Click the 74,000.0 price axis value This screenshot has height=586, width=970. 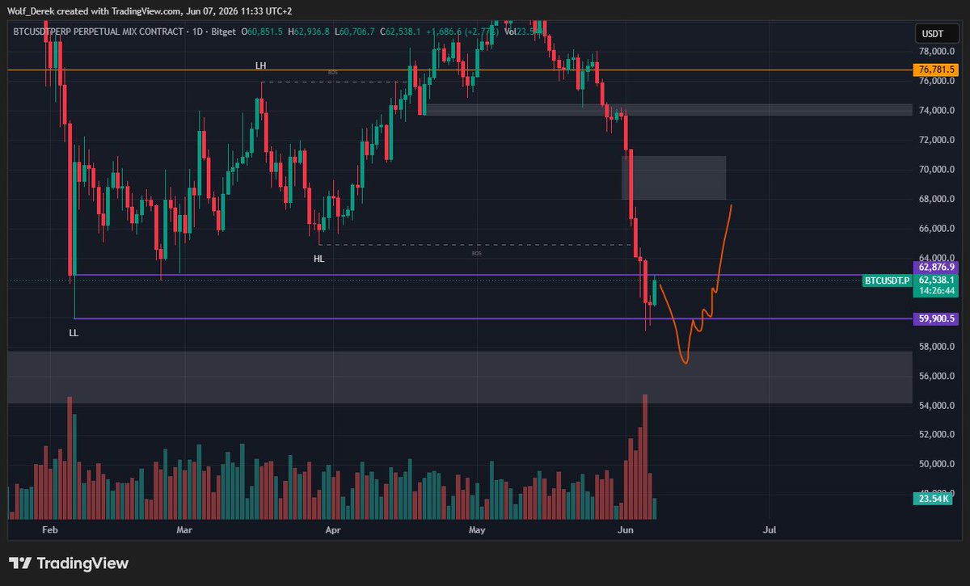tap(938, 111)
